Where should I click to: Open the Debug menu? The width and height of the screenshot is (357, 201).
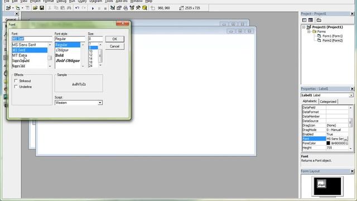coord(61,1)
